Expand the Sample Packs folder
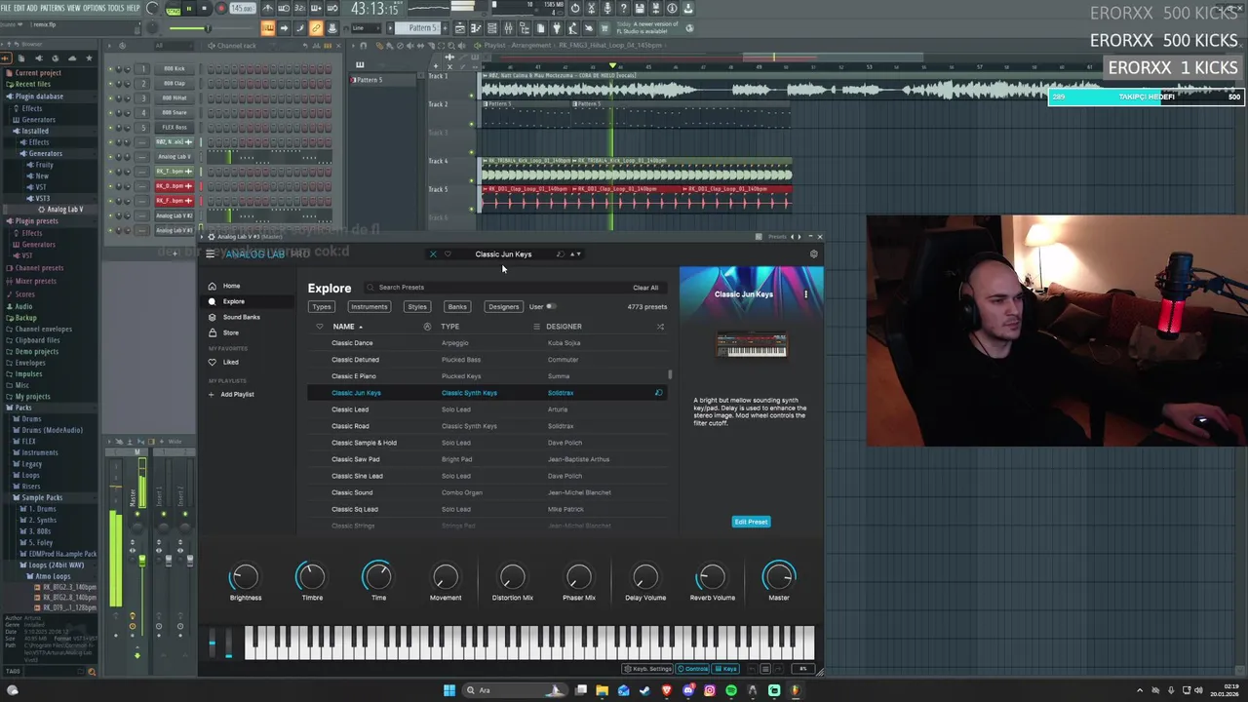Image resolution: width=1248 pixels, height=702 pixels. [42, 497]
